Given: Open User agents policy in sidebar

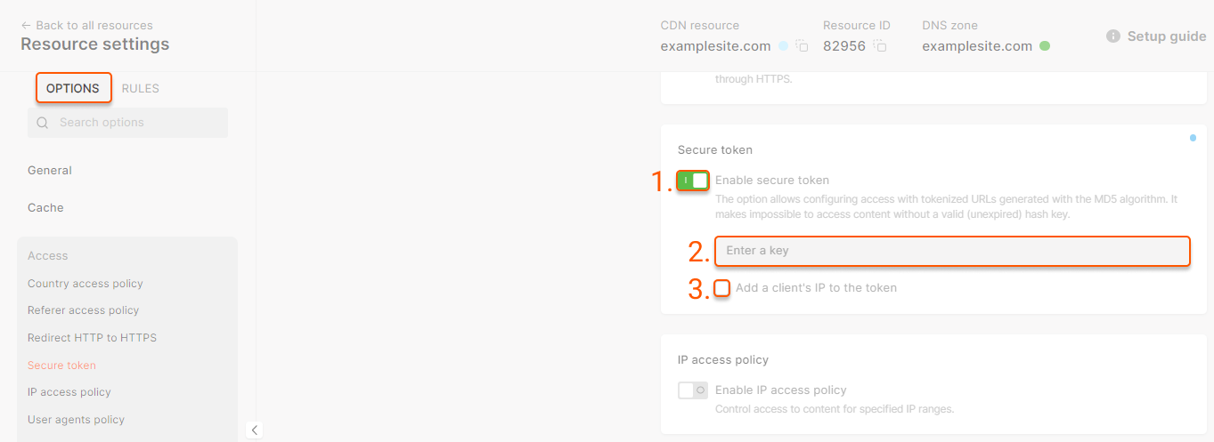Looking at the screenshot, I should tap(76, 420).
